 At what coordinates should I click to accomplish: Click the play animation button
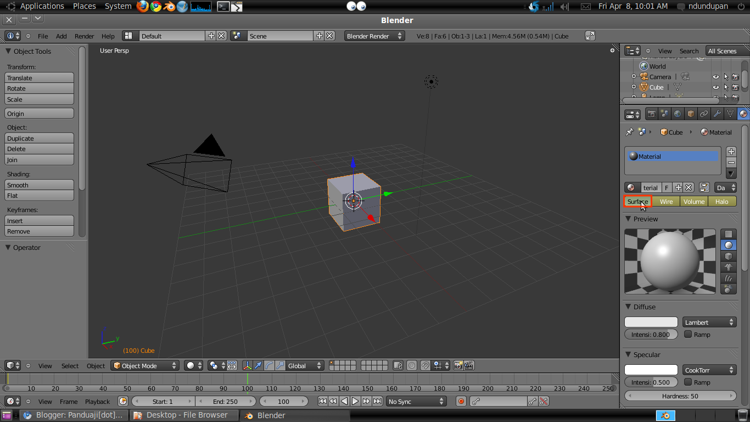pos(355,401)
